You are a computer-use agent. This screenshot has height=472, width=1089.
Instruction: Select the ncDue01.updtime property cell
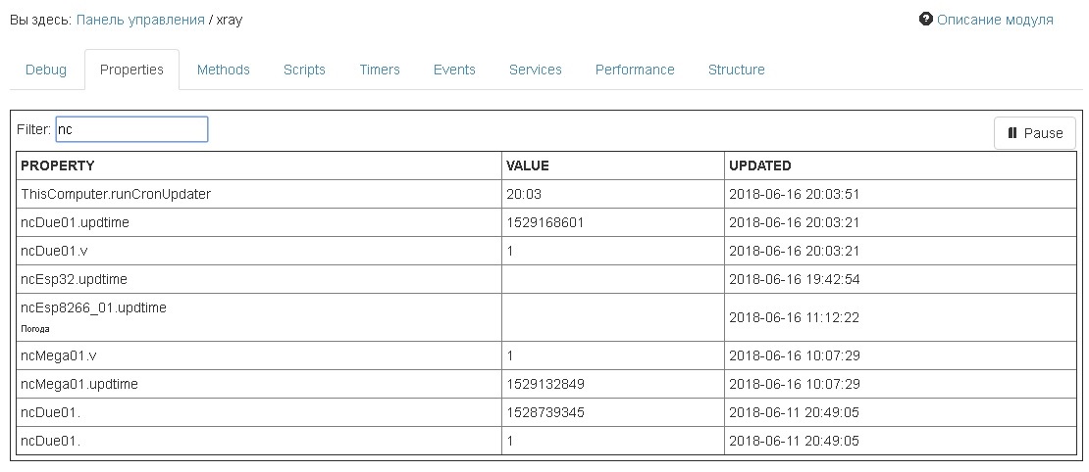coord(76,222)
